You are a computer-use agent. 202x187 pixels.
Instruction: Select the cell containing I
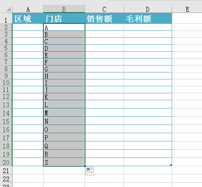tap(64, 83)
